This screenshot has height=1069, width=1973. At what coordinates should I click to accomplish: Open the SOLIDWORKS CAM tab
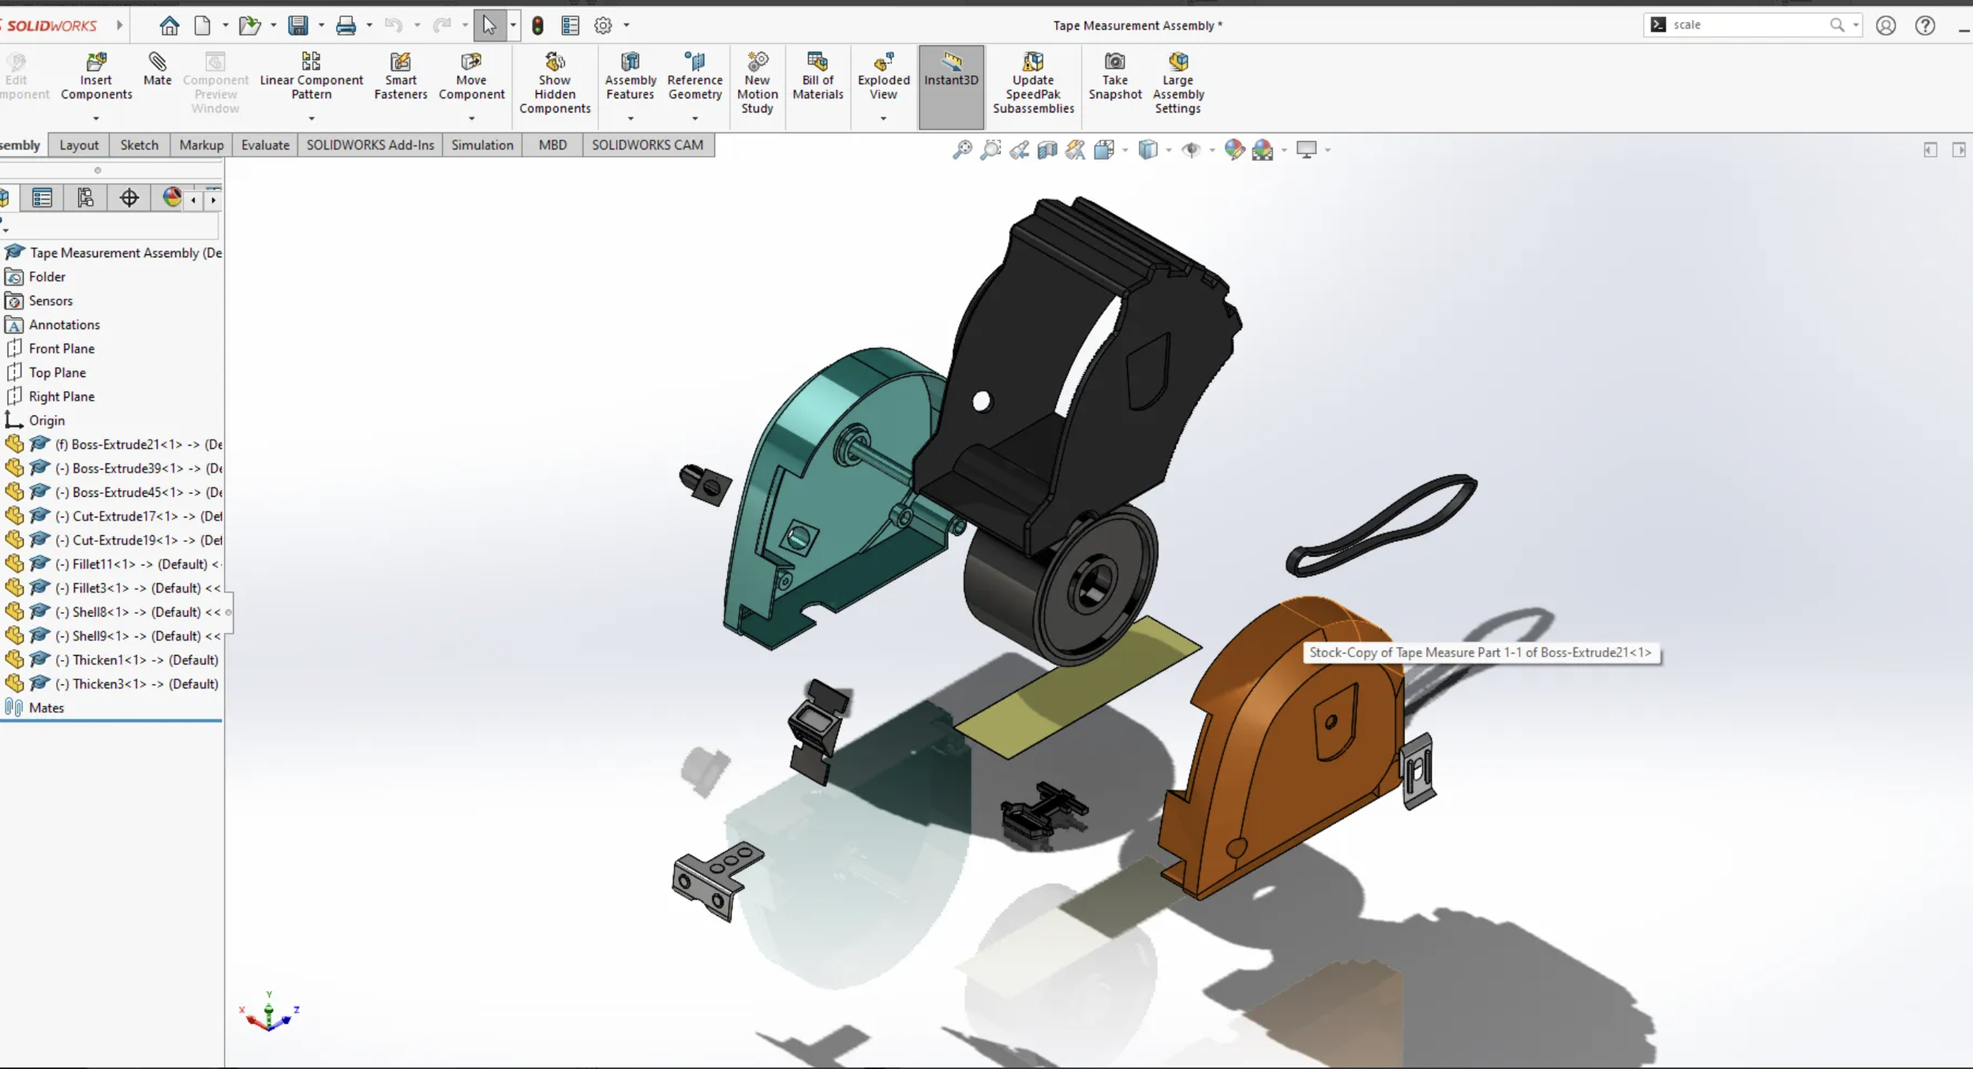(x=647, y=145)
